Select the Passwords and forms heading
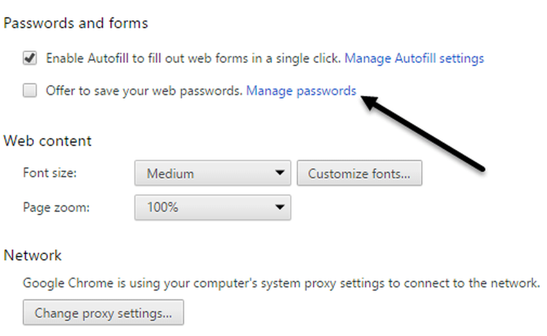 (x=75, y=23)
